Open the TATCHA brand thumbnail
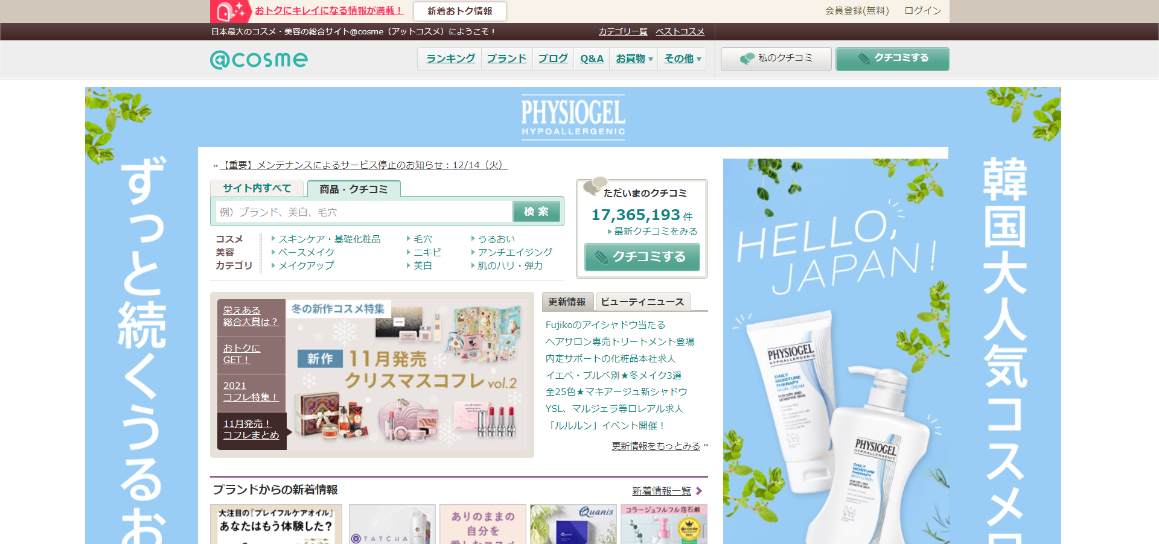Viewport: 1159px width, 544px height. pyautogui.click(x=392, y=524)
